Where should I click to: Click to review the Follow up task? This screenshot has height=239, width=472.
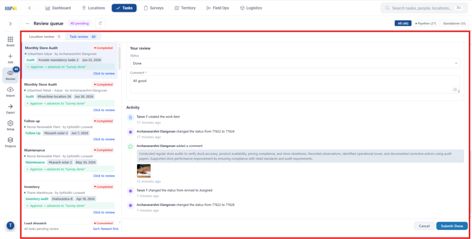104,139
